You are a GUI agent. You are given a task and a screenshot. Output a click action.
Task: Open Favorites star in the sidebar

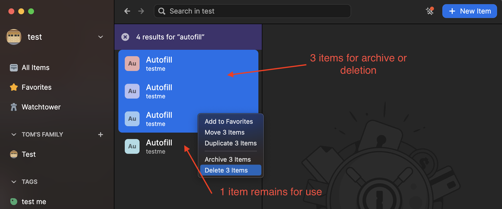[x=14, y=87]
